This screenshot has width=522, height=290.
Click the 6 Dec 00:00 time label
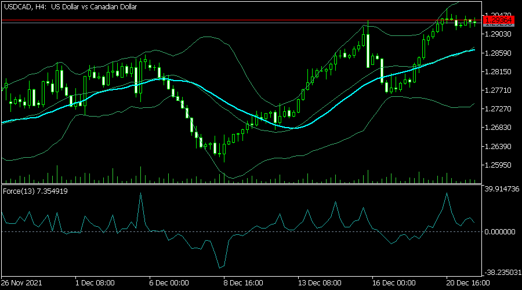[169, 283]
